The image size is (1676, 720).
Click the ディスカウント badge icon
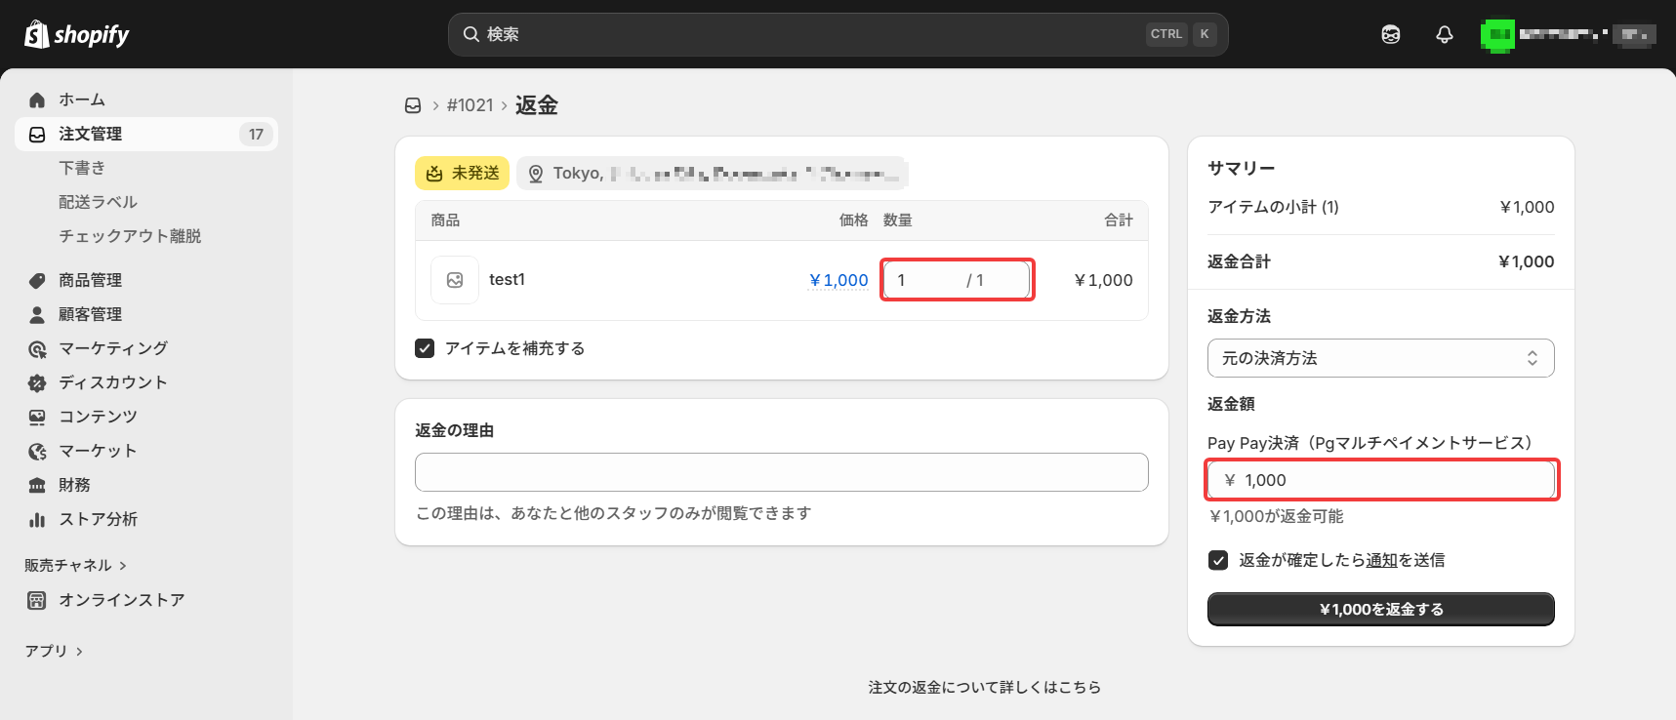[x=37, y=382]
